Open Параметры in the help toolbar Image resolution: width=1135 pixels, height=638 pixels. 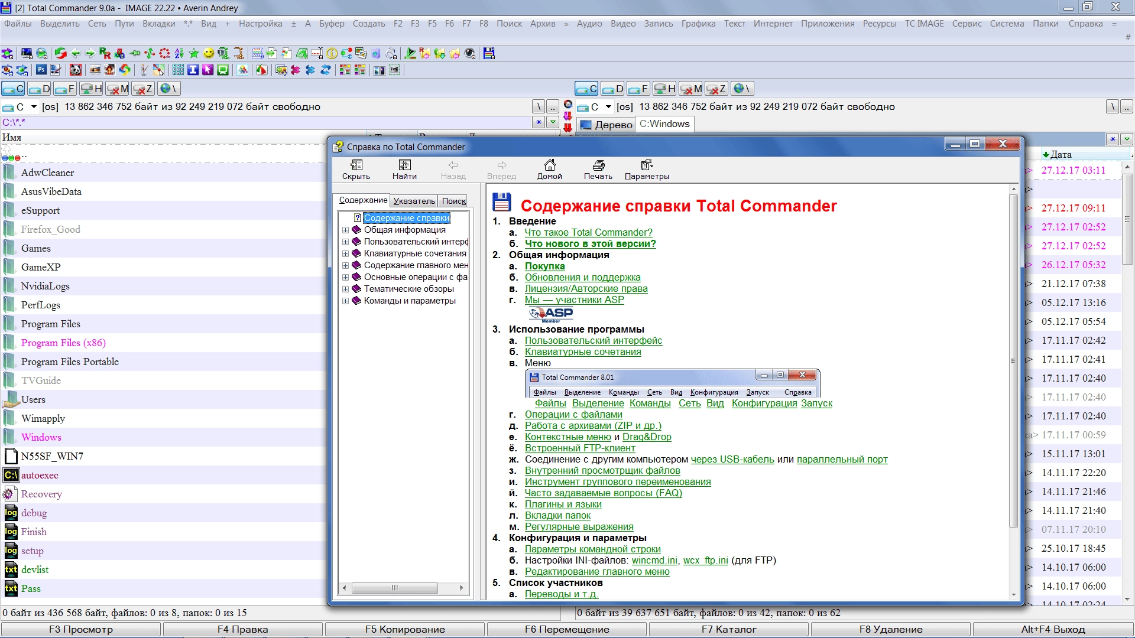(x=647, y=170)
